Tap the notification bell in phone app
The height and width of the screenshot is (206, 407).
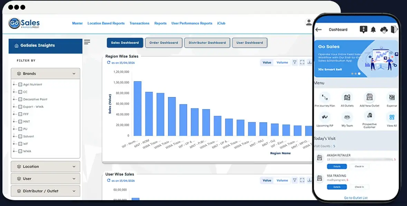tap(373, 30)
